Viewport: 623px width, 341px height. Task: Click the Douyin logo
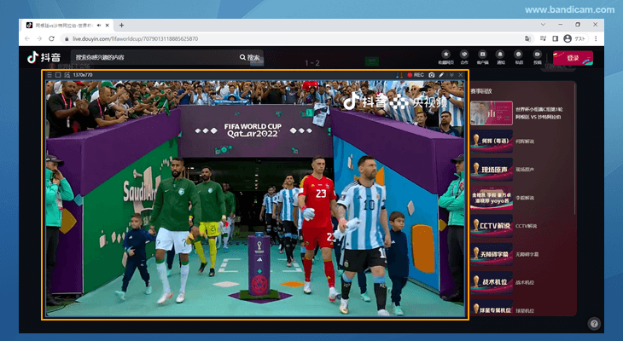(x=44, y=57)
